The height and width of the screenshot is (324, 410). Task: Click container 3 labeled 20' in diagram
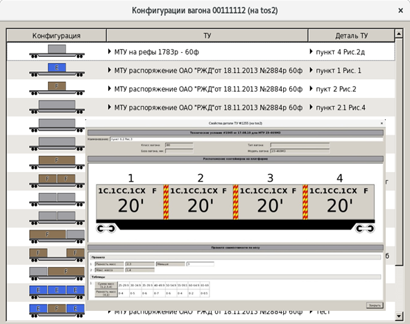(270, 202)
